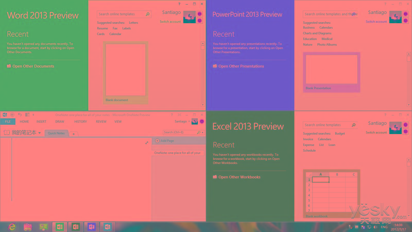Click the volume icon in the system tray
Viewport: 412px width, 232px height.
(375, 227)
